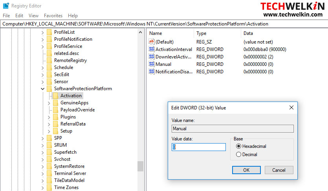
Task: Open the File menu
Action: coord(6,15)
